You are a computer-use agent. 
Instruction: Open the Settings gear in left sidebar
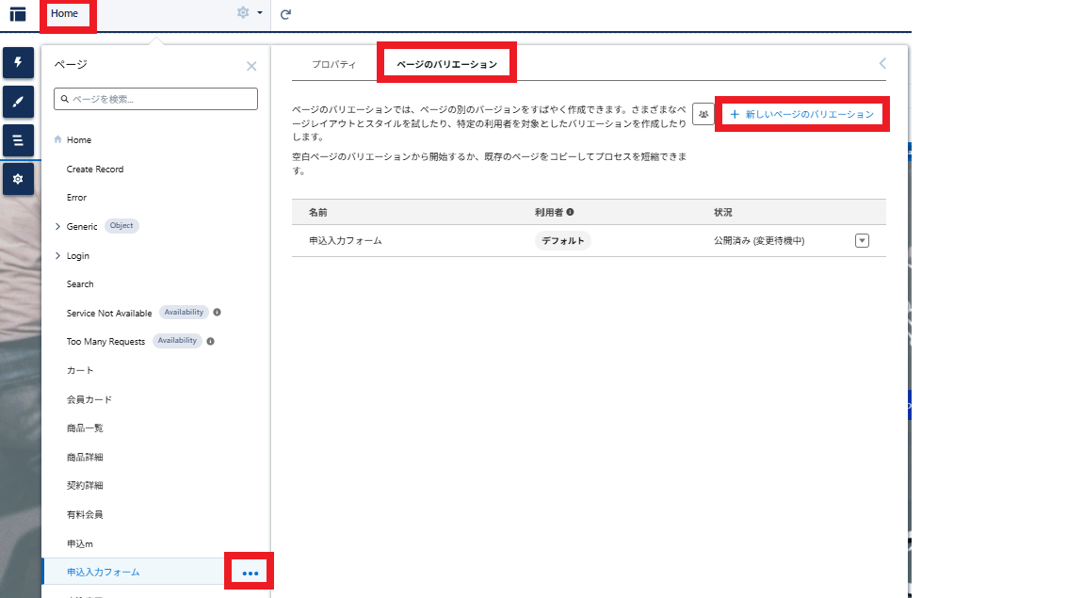click(x=18, y=178)
